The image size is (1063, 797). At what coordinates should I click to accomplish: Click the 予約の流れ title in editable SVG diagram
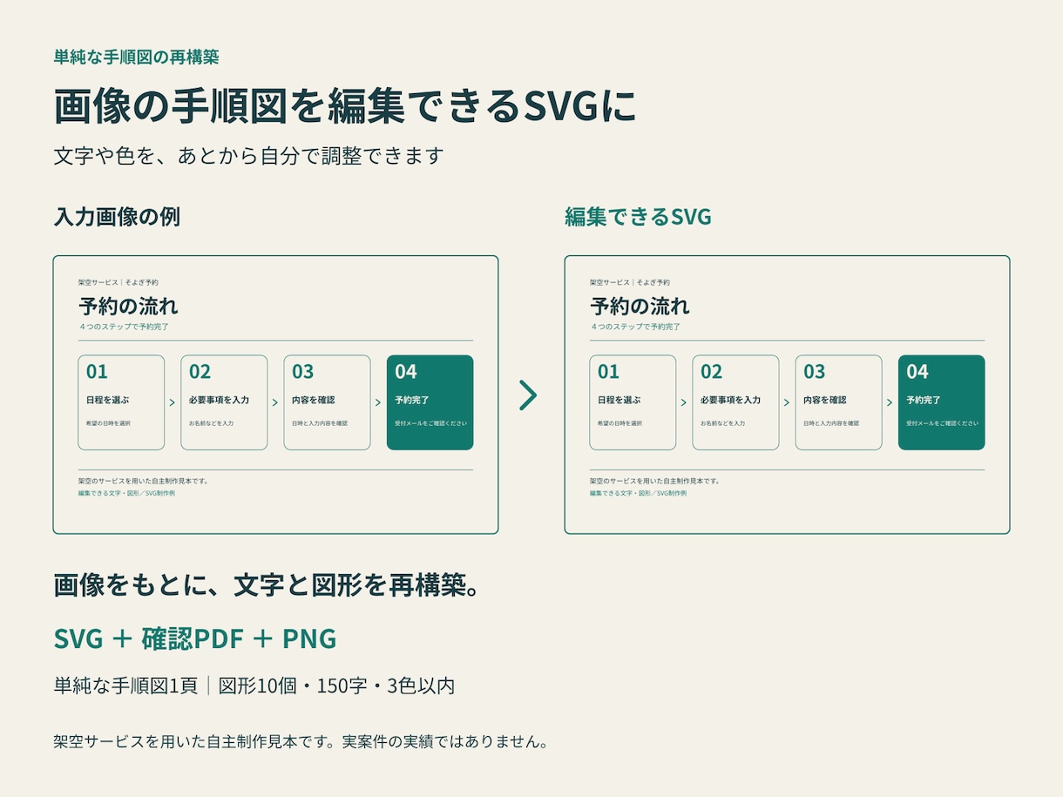pos(640,306)
